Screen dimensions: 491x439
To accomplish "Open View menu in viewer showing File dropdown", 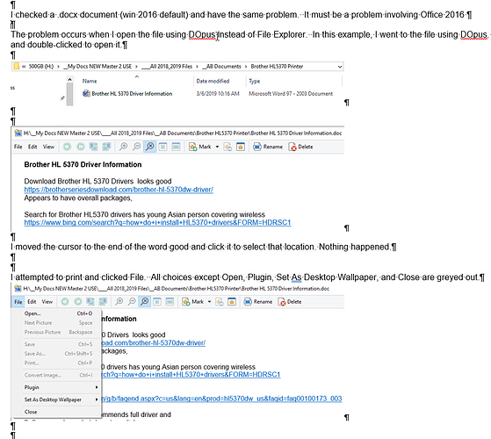I will (47, 302).
